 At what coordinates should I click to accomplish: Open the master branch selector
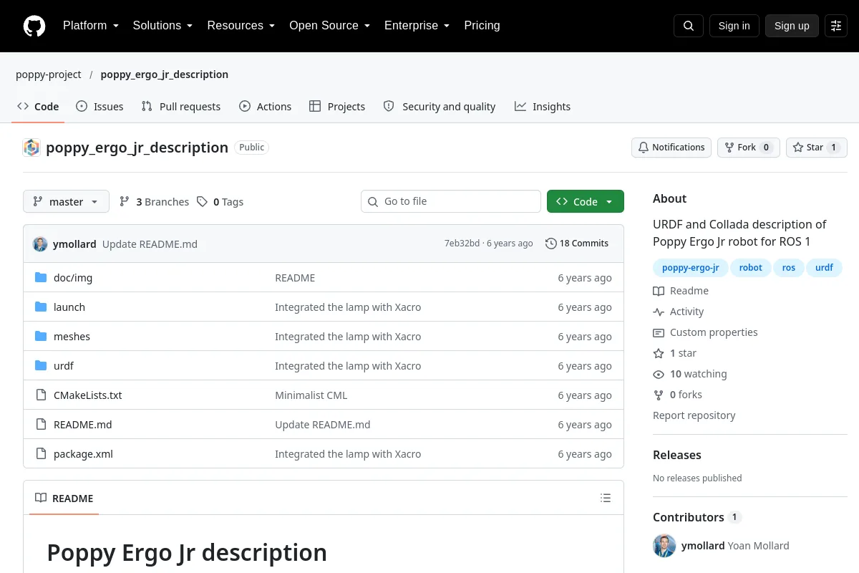[66, 202]
